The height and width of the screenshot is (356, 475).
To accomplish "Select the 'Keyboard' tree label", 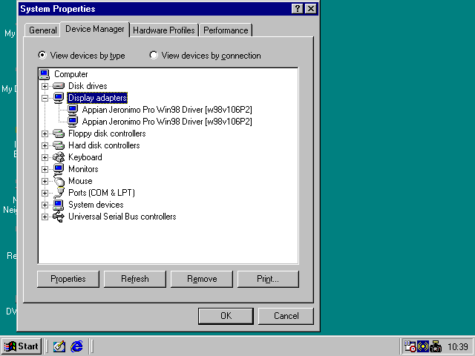I will [85, 157].
